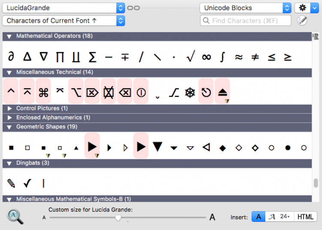Switch insert mode to styled text

(272, 217)
